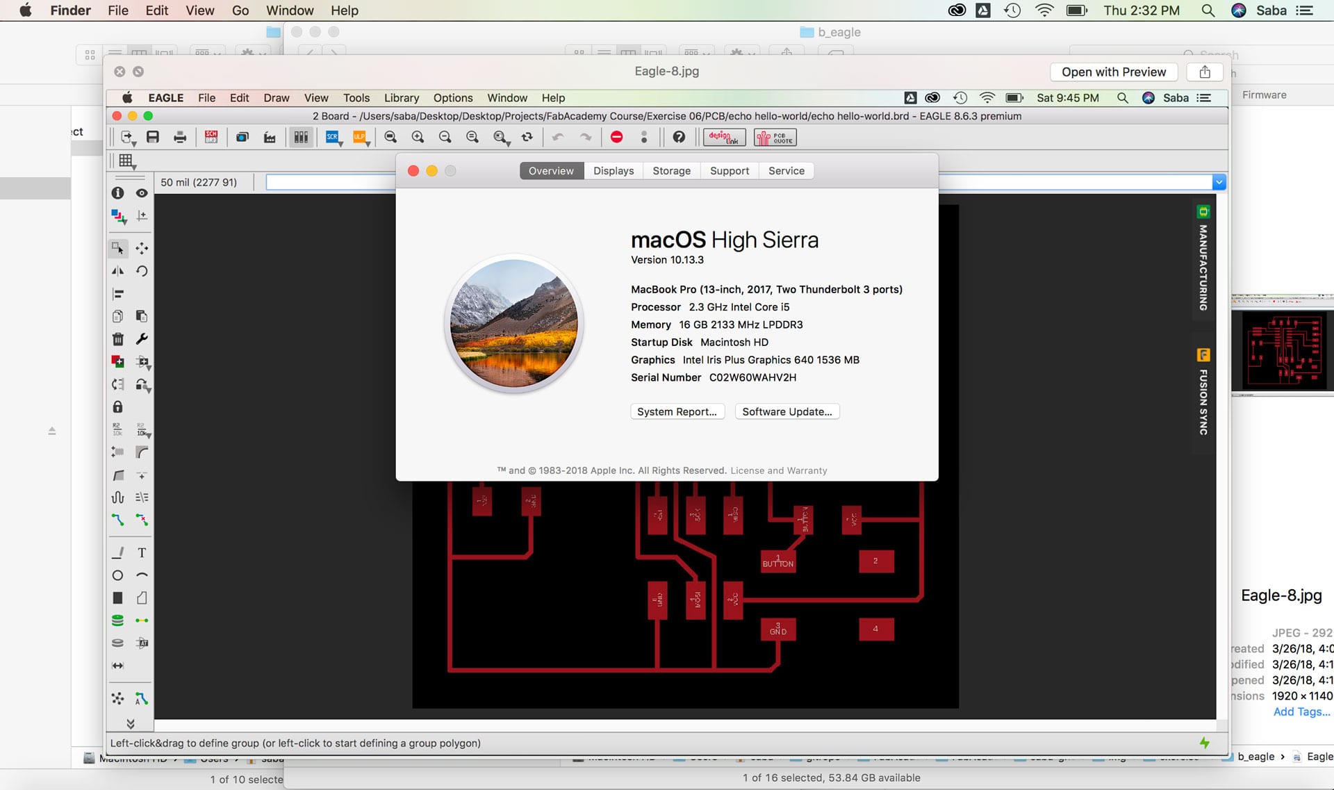
Task: Click the Undo arrow icon
Action: tap(558, 137)
